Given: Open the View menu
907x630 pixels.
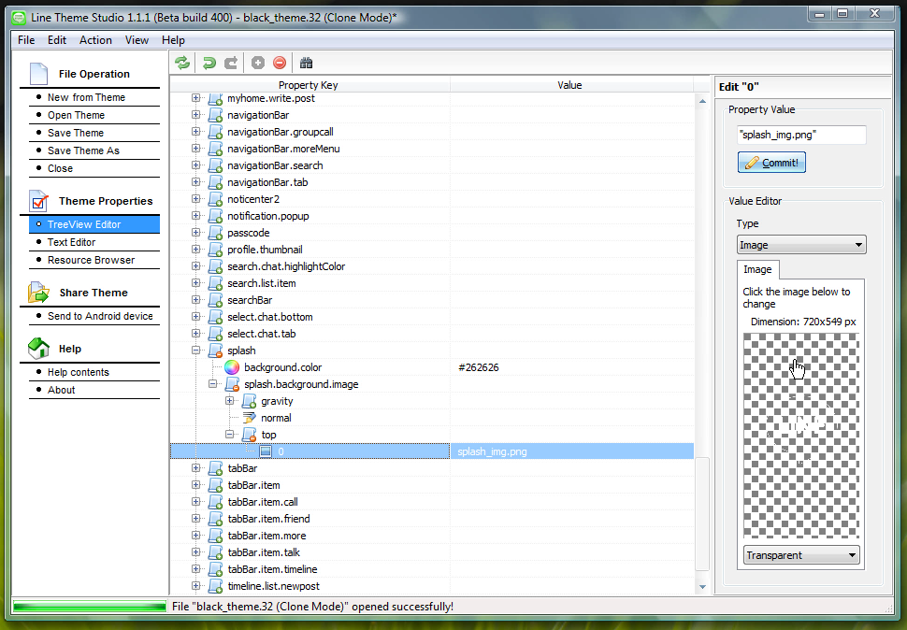Looking at the screenshot, I should tap(137, 40).
